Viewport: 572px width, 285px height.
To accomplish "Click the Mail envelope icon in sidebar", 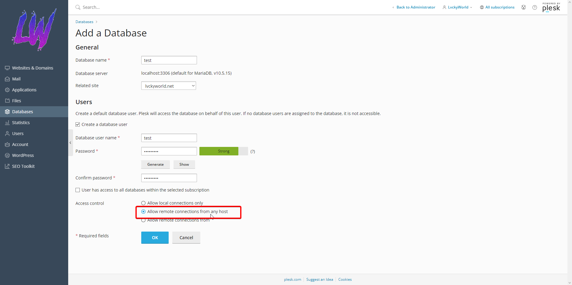I will pyautogui.click(x=7, y=79).
